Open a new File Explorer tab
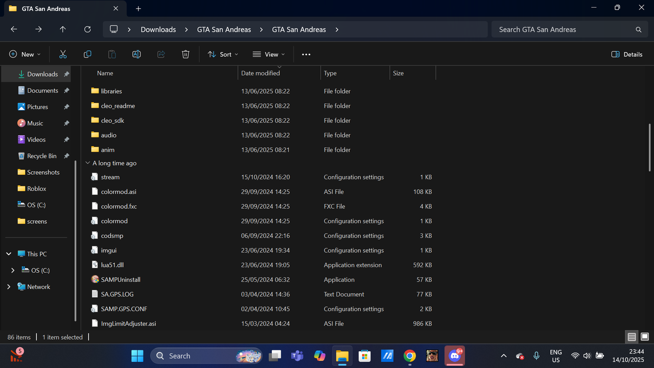Viewport: 654px width, 368px height. pos(138,9)
